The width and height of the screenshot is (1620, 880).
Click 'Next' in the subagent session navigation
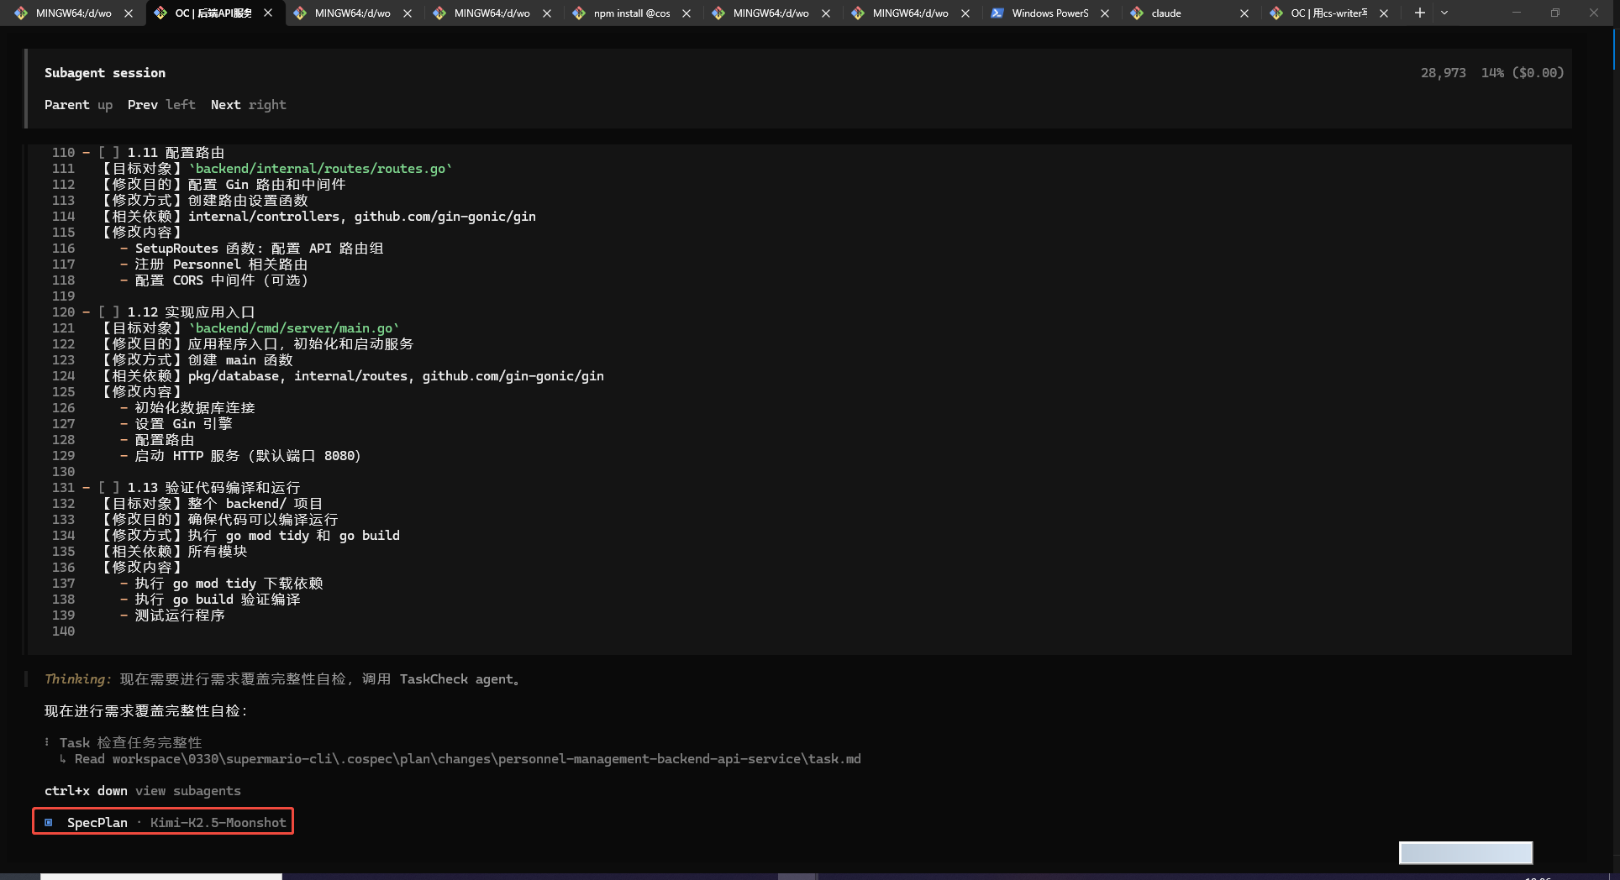pyautogui.click(x=225, y=105)
